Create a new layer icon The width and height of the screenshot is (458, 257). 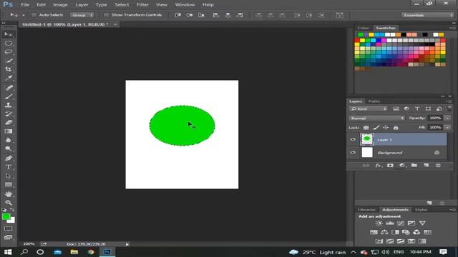[x=427, y=165]
